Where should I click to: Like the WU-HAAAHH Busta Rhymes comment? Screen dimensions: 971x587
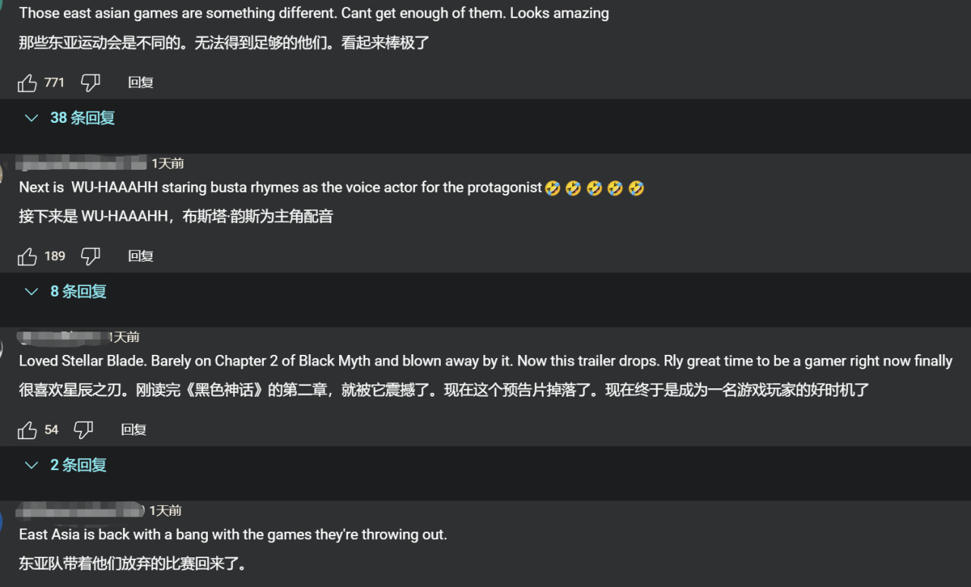tap(27, 256)
